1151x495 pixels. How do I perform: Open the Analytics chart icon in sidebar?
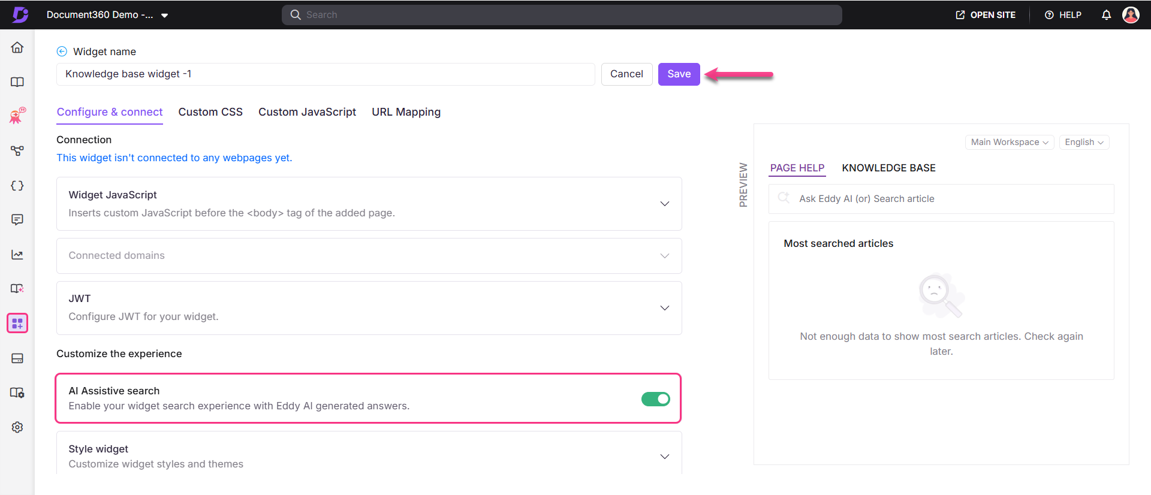pyautogui.click(x=17, y=255)
